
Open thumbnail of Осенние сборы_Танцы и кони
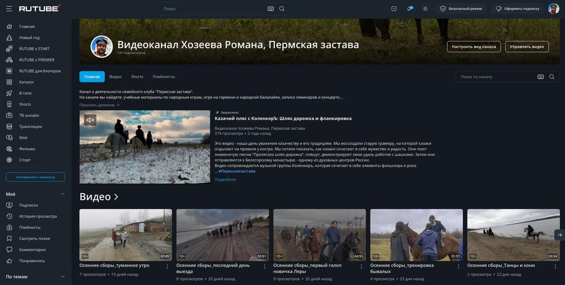[x=513, y=235]
